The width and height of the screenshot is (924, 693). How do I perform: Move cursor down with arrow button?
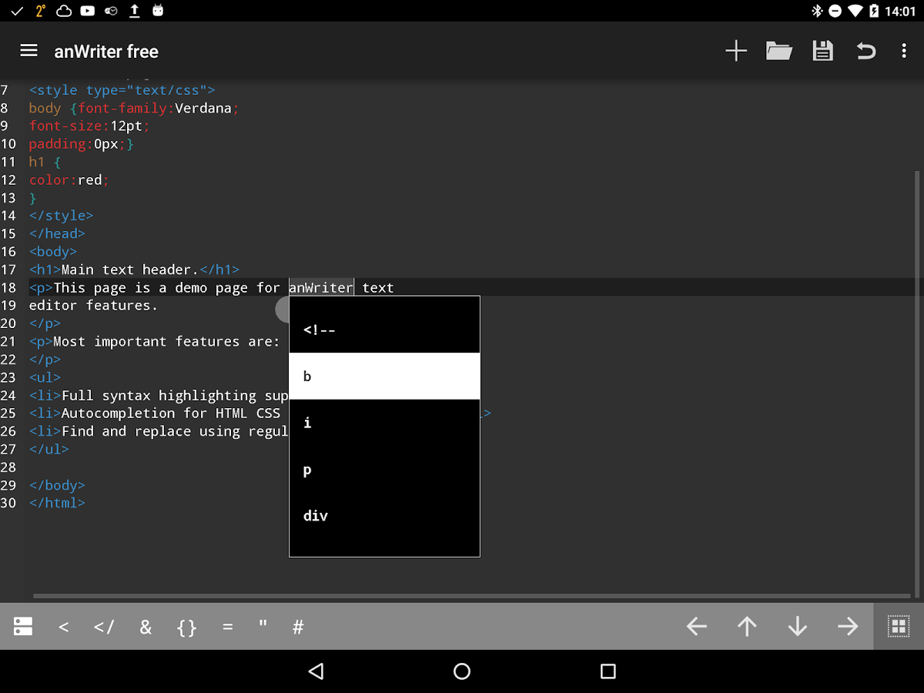coord(798,627)
